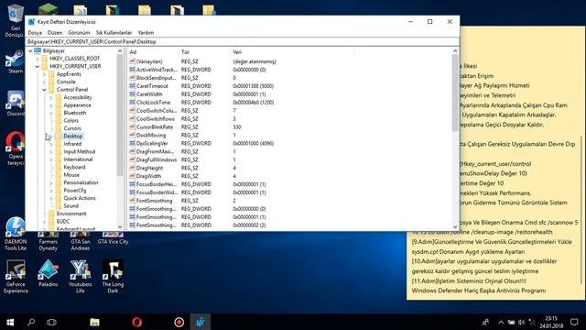The image size is (586, 330).
Task: Open the GTA Vice City shortcut
Action: pos(113,238)
